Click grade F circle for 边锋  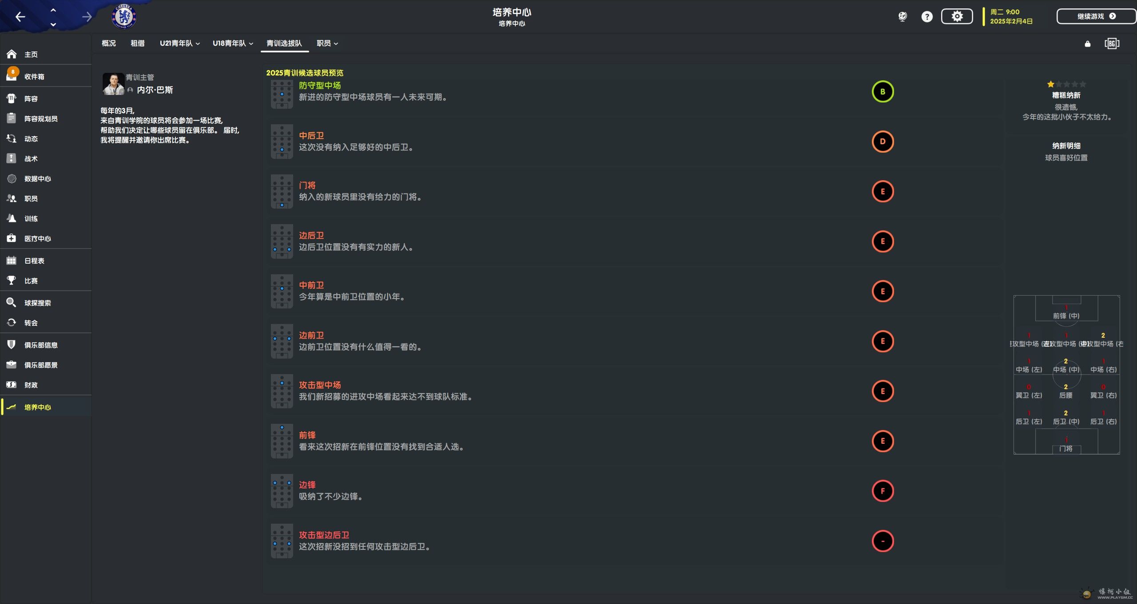click(883, 491)
